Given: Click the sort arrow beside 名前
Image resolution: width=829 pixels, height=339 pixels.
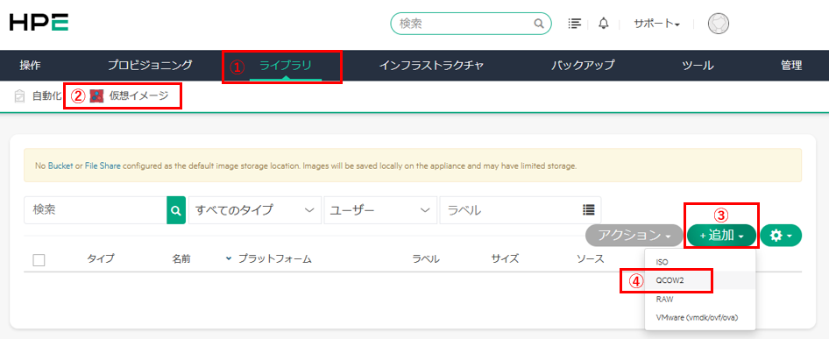Looking at the screenshot, I should 229,259.
